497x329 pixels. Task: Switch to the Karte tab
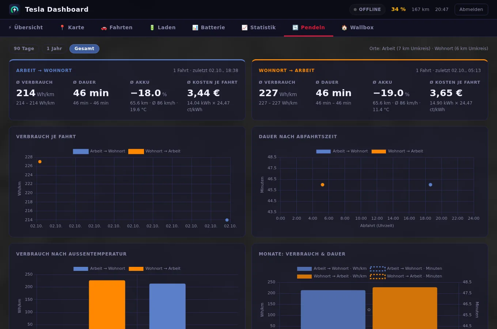pyautogui.click(x=72, y=27)
